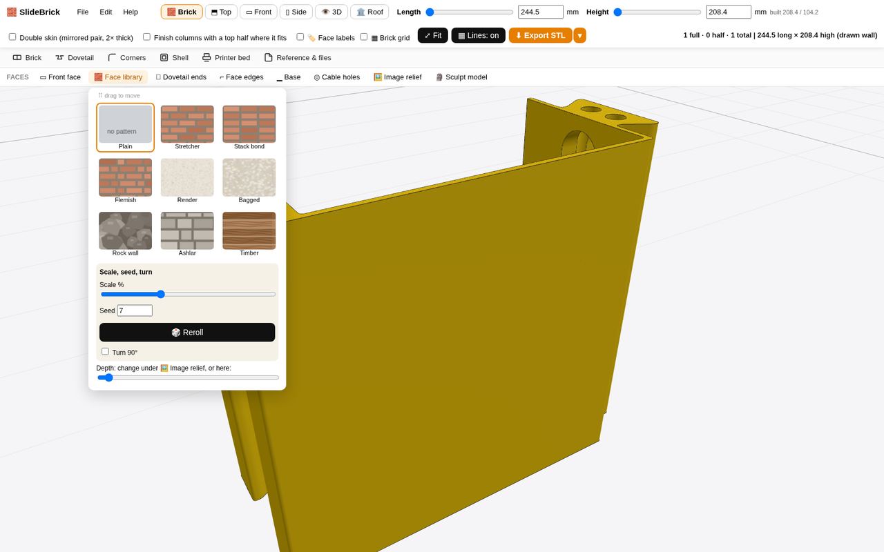The height and width of the screenshot is (552, 884).
Task: Toggle the Face labels checkbox
Action: point(300,37)
